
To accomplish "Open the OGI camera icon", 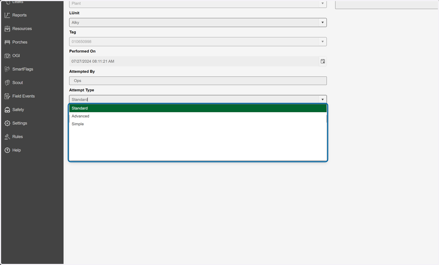I will (7, 55).
